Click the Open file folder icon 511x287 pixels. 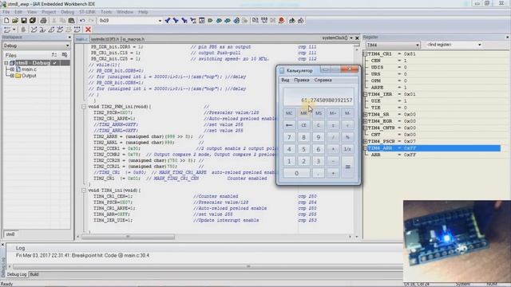pyautogui.click(x=15, y=21)
